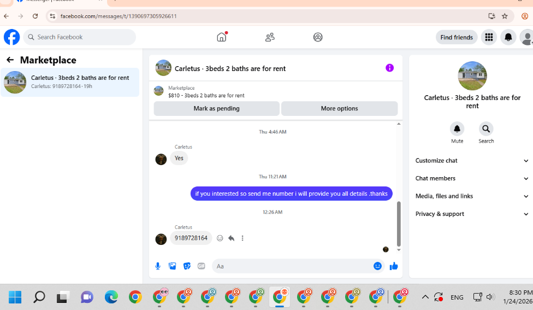
Task: Expand the Privacy & support section
Action: click(472, 214)
